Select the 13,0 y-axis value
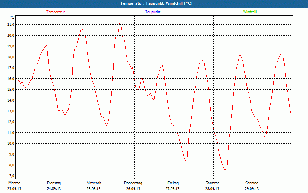Viewport: 308px width, 193px height. 10,111
